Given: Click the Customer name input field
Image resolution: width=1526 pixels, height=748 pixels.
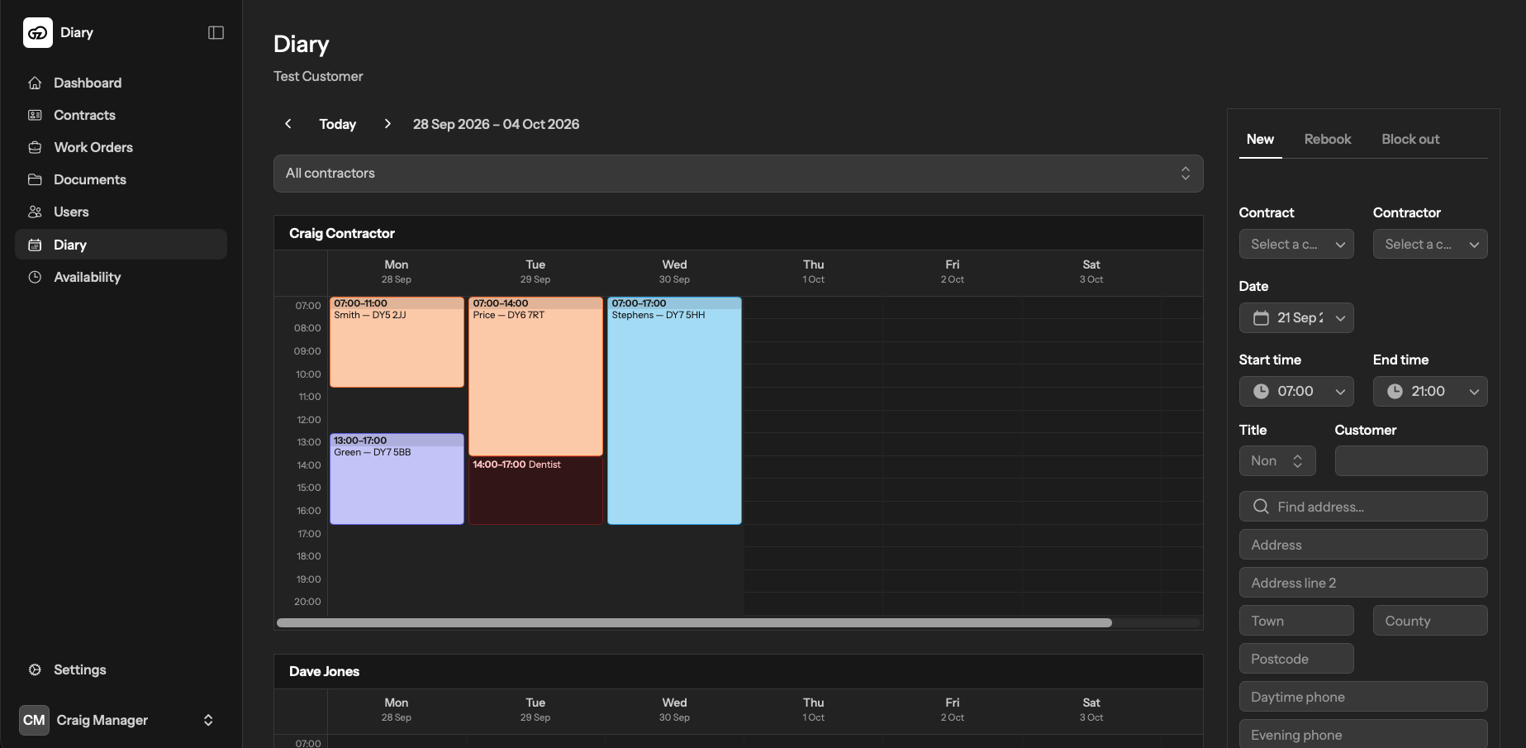Looking at the screenshot, I should (x=1411, y=461).
